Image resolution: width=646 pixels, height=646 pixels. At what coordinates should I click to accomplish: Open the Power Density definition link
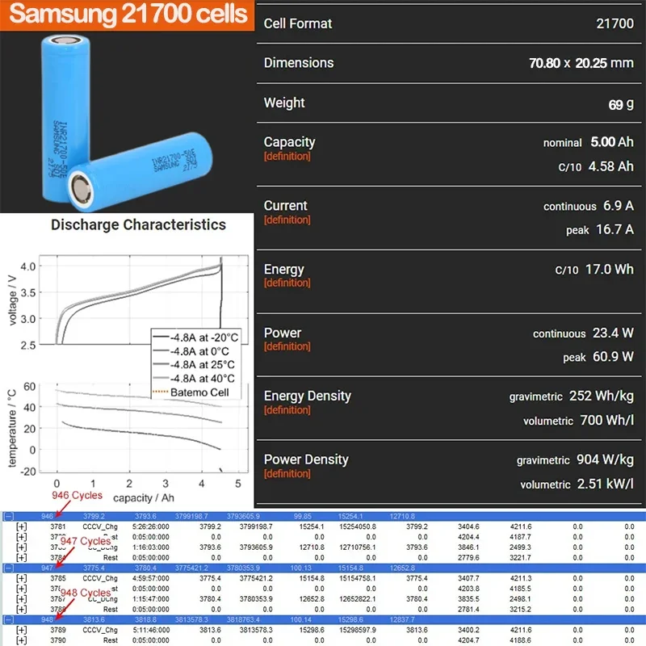coord(287,473)
